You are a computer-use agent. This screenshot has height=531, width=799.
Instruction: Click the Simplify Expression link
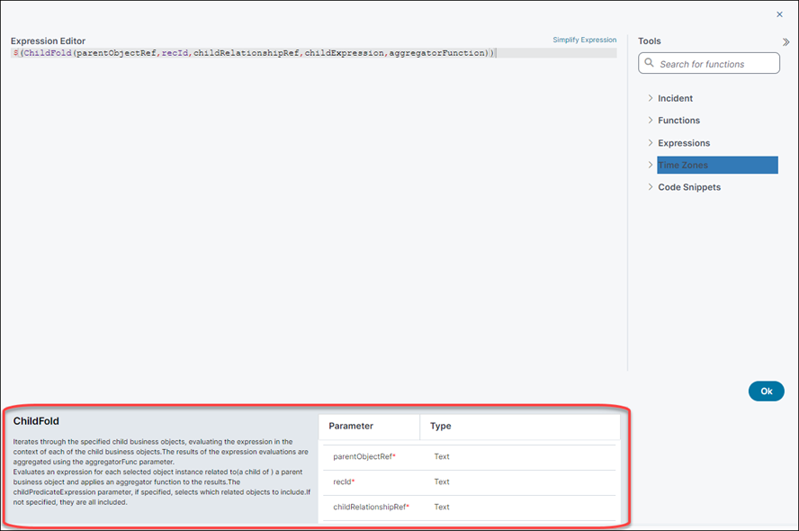(x=584, y=40)
